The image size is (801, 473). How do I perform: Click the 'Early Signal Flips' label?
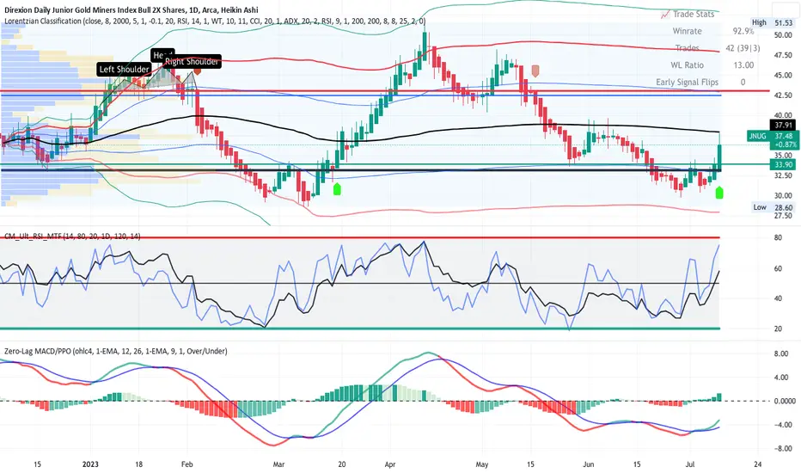[x=687, y=82]
